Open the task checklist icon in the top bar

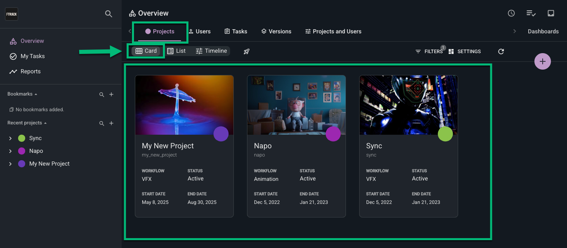[531, 13]
